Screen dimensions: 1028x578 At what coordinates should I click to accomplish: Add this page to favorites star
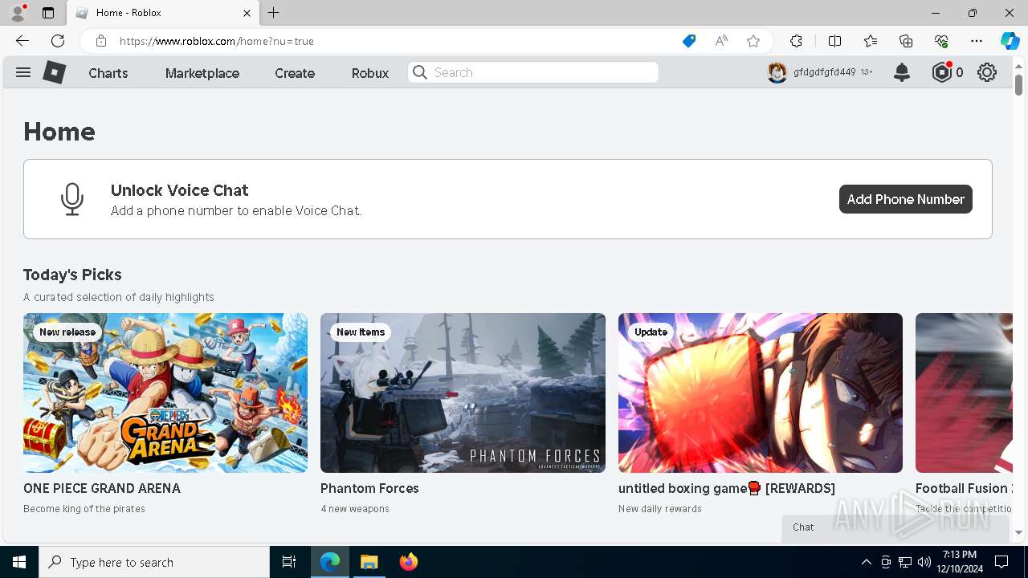point(753,41)
